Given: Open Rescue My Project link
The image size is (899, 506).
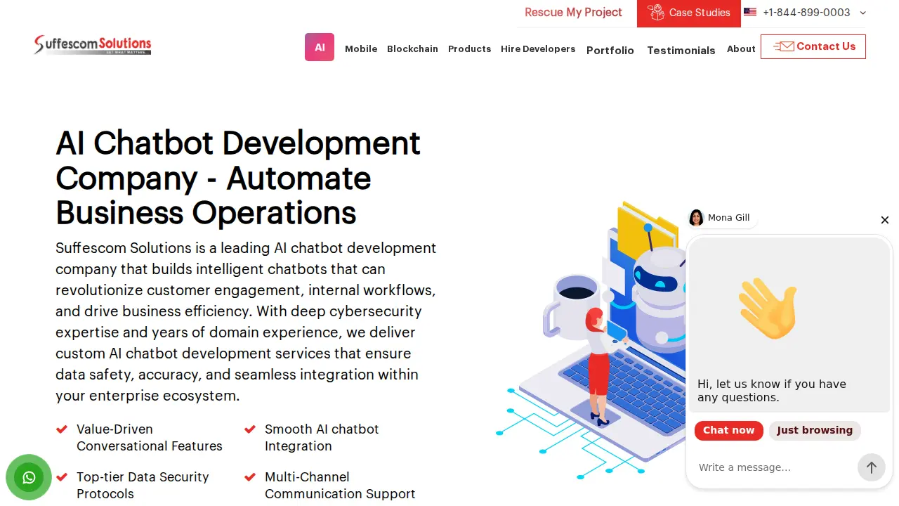Looking at the screenshot, I should (x=573, y=13).
